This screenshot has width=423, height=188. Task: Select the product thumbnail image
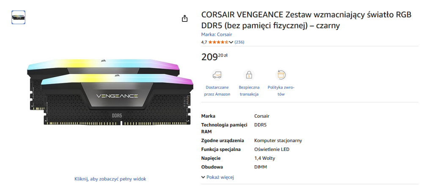(18, 17)
